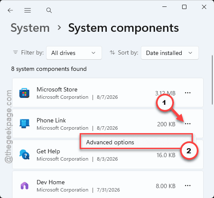Click the System components page title
This screenshot has height=198, width=214.
pyautogui.click(x=124, y=28)
